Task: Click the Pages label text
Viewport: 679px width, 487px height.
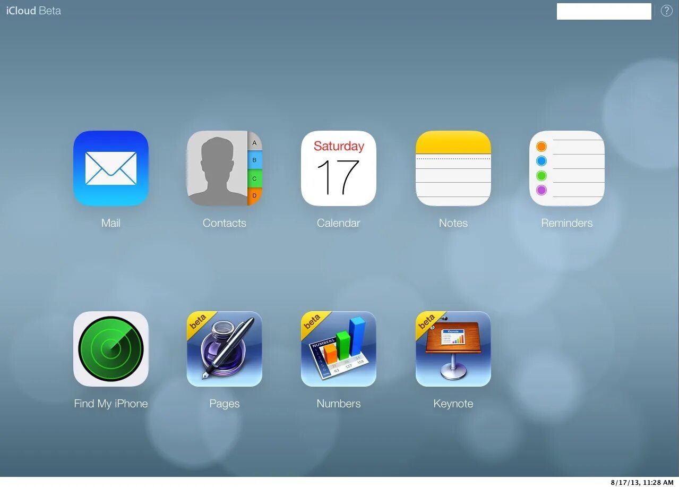Action: (225, 404)
